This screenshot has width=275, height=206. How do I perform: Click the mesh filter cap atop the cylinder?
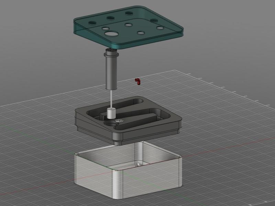click(x=110, y=51)
